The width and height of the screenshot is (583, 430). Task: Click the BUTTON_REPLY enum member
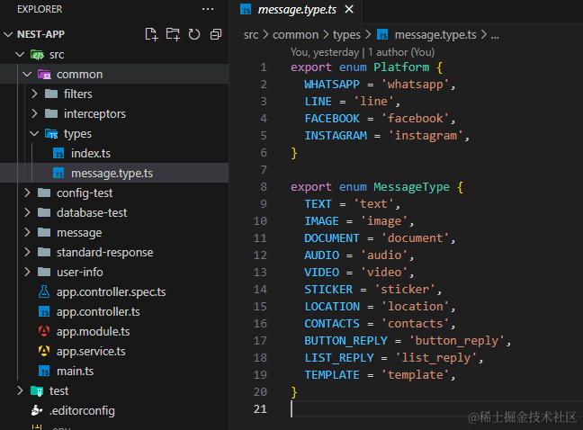click(345, 340)
